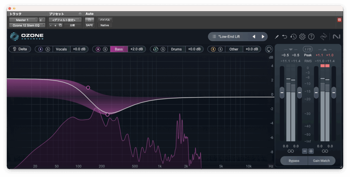Screen dimensions: 350x177
Task: Open the デフォルト設定 preset dropdown
Action: [65, 20]
